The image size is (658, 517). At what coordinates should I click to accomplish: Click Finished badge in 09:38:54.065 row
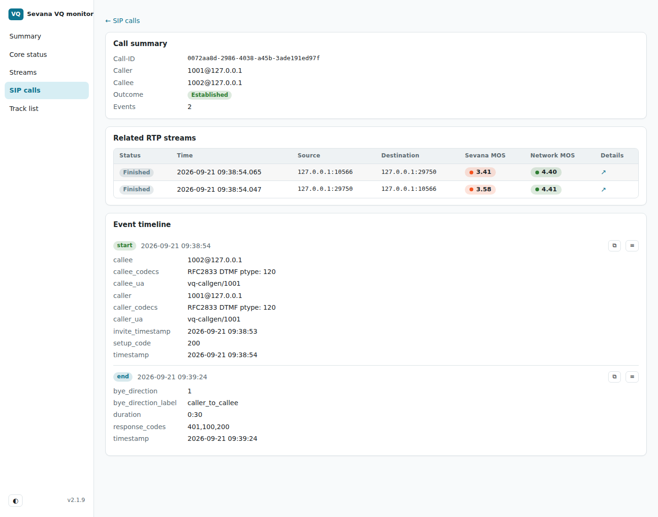pos(136,172)
